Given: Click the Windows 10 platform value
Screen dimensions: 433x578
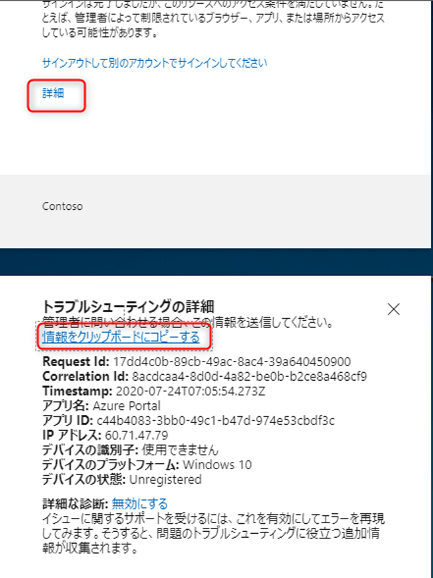Looking at the screenshot, I should click(x=217, y=465).
